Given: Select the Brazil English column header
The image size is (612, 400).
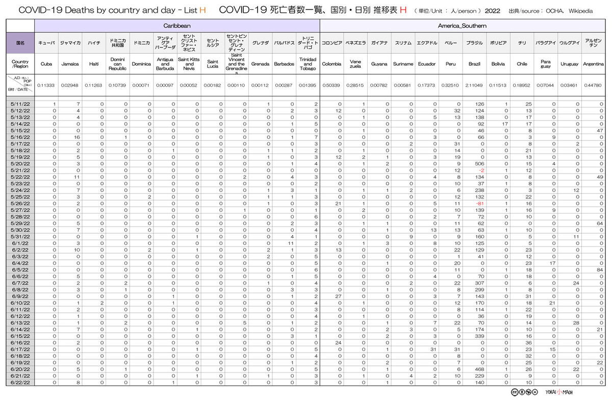Looking at the screenshot, I should 474,65.
